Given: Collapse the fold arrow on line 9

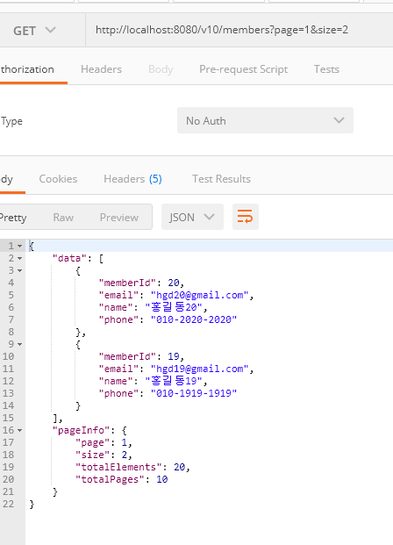Looking at the screenshot, I should 20,344.
